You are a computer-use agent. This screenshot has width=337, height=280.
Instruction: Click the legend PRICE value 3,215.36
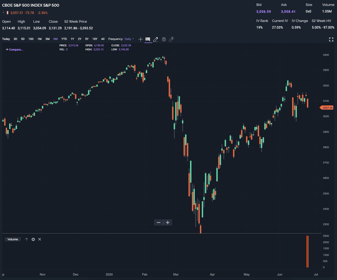tap(73, 45)
